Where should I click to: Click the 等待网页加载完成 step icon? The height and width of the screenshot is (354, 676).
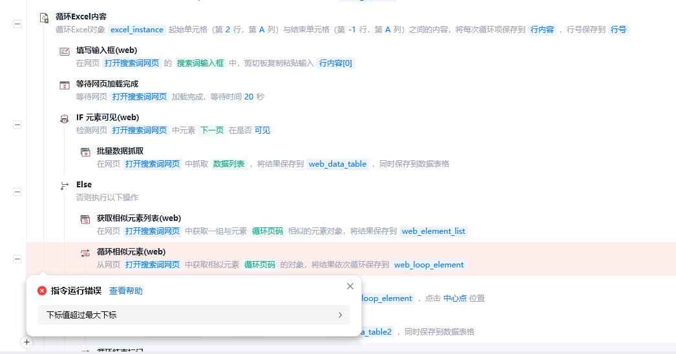[x=65, y=85]
